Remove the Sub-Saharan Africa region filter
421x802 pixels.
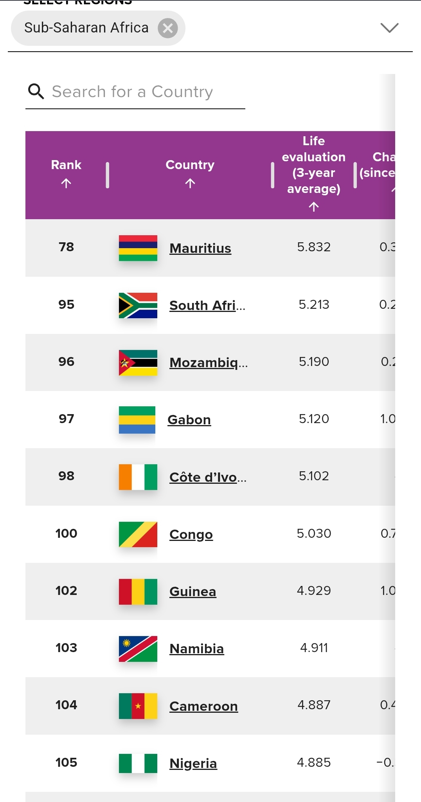pyautogui.click(x=168, y=28)
